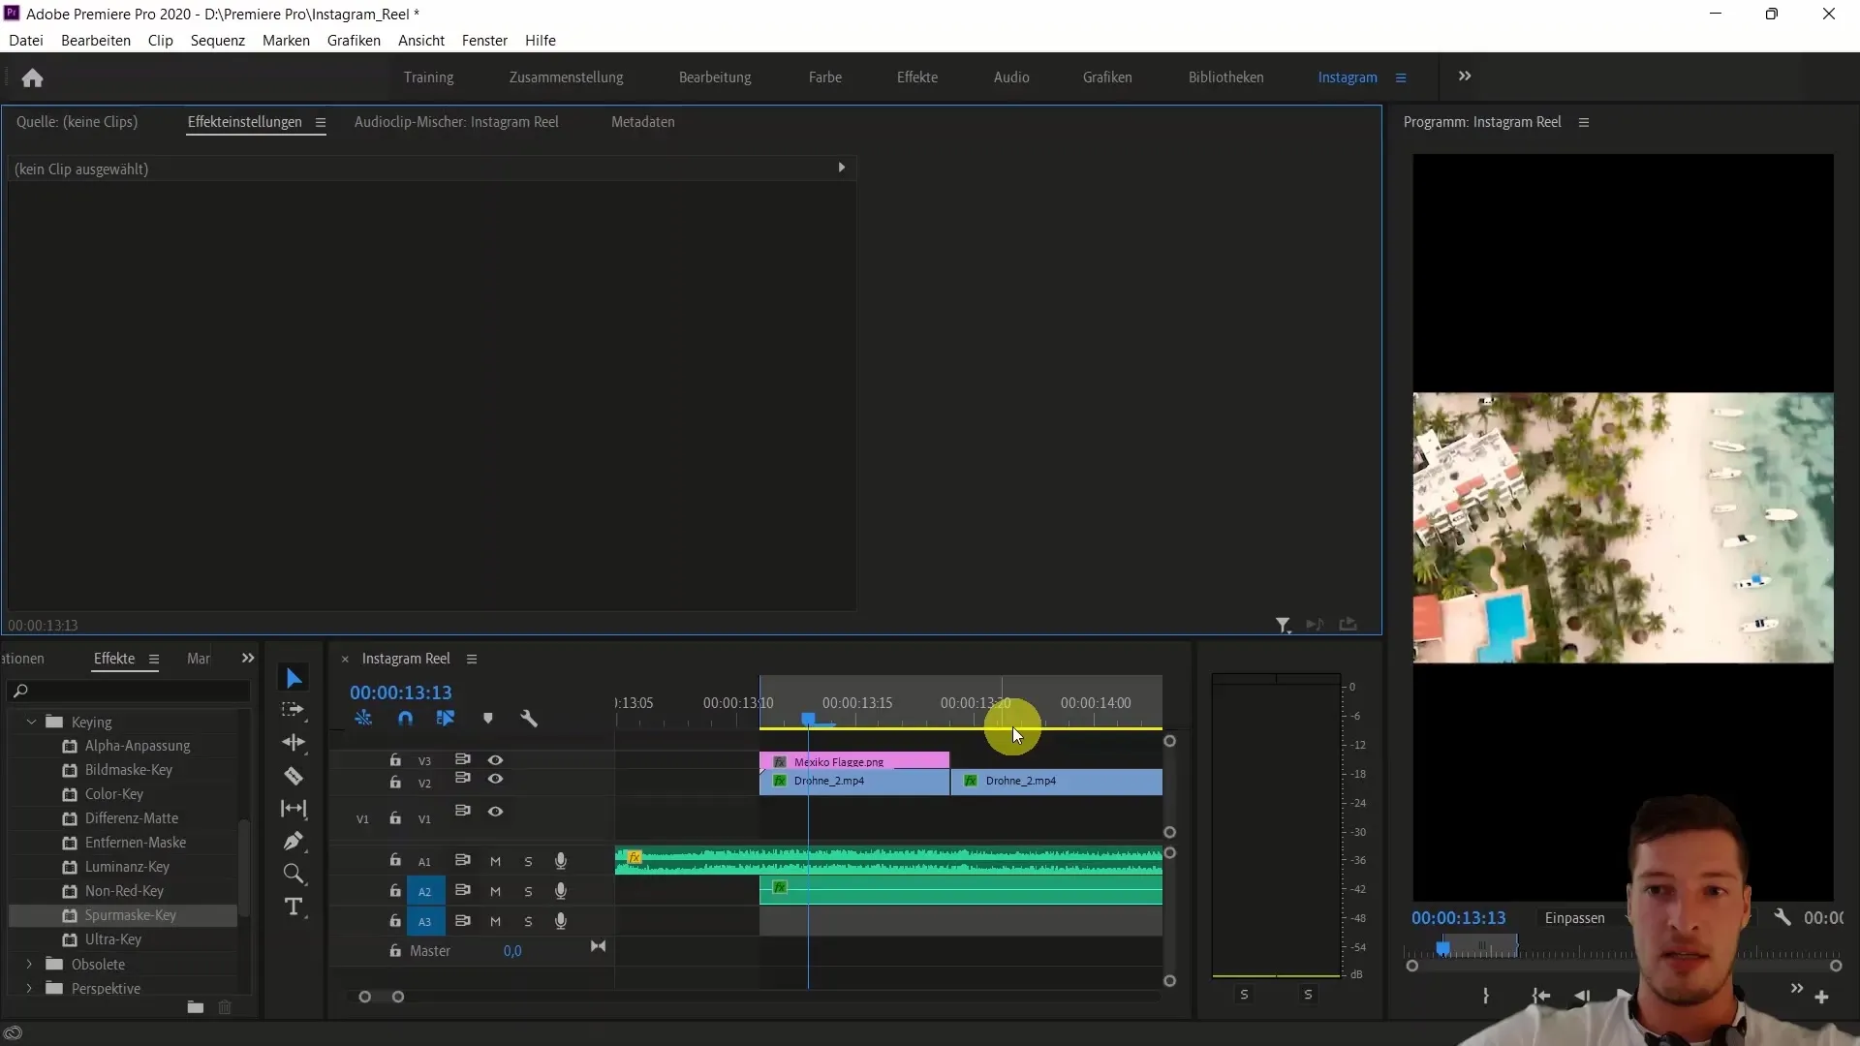Click Effects panel search field
The image size is (1860, 1046).
128,691
